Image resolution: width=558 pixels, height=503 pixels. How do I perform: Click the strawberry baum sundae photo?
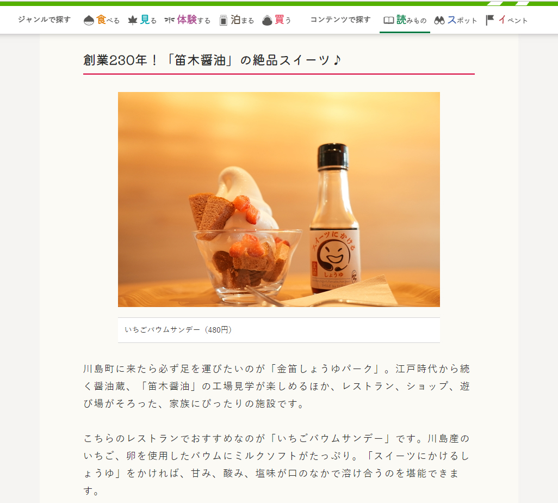[x=279, y=199]
